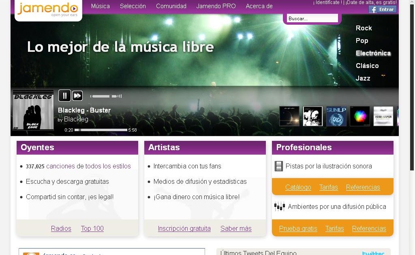Click the Profesionales panel heading
The height and width of the screenshot is (255, 415).
pyautogui.click(x=333, y=147)
